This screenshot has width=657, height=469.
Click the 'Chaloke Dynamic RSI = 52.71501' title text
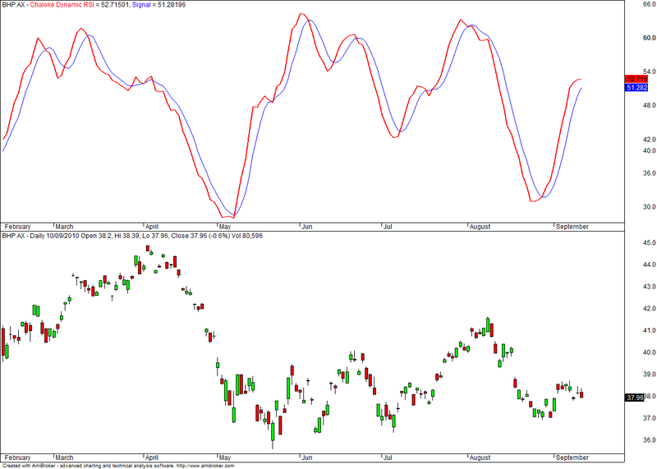(x=79, y=5)
